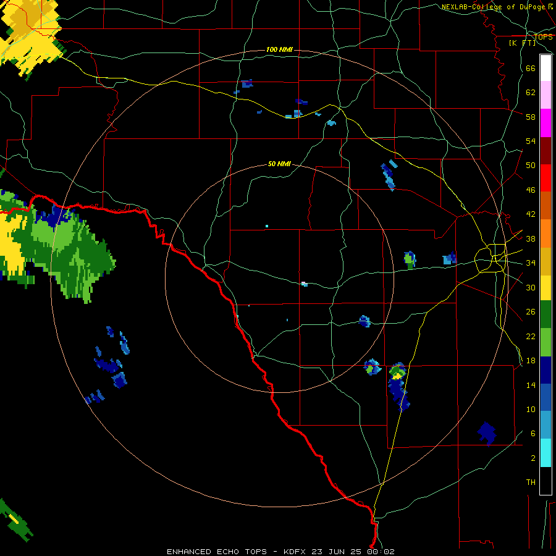Click the 100 NMI range ring label

pos(279,49)
